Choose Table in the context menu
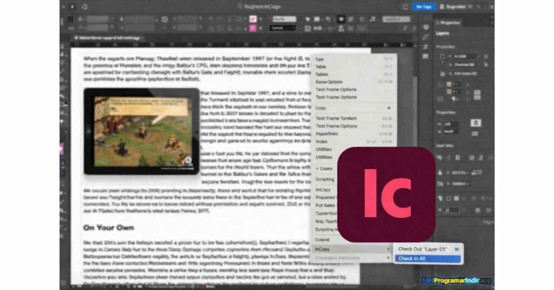Viewport: 554px width, 290px height. [x=353, y=67]
